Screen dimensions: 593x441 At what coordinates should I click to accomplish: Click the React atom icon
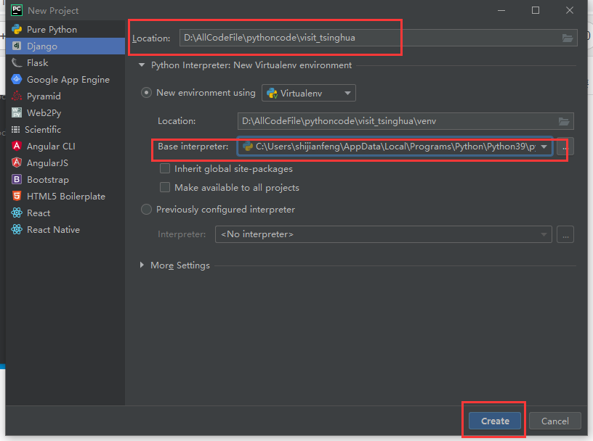(17, 213)
